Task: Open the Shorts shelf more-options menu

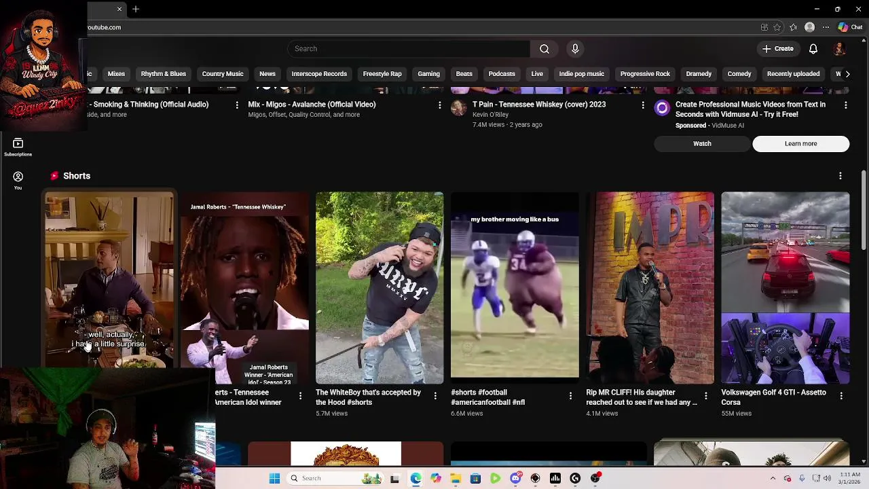Action: pos(840,176)
